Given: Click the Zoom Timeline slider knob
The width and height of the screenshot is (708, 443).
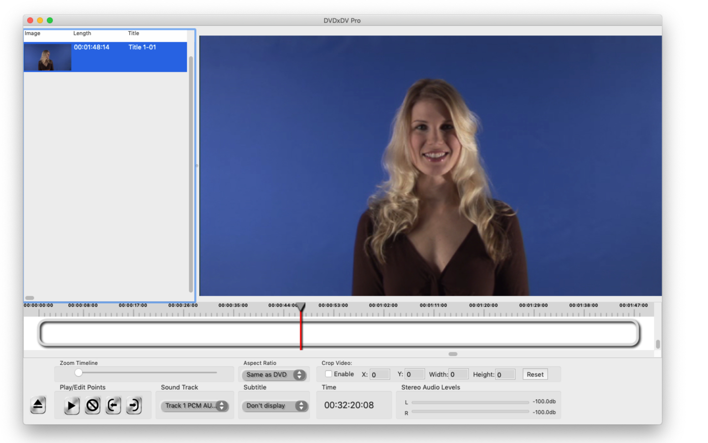Looking at the screenshot, I should pos(79,373).
